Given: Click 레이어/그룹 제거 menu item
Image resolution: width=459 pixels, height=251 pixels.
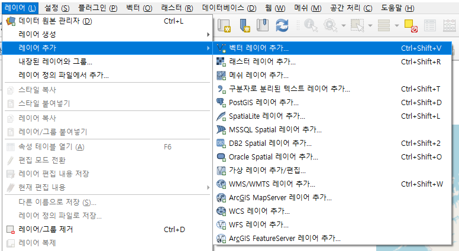Looking at the screenshot, I should (x=107, y=229).
